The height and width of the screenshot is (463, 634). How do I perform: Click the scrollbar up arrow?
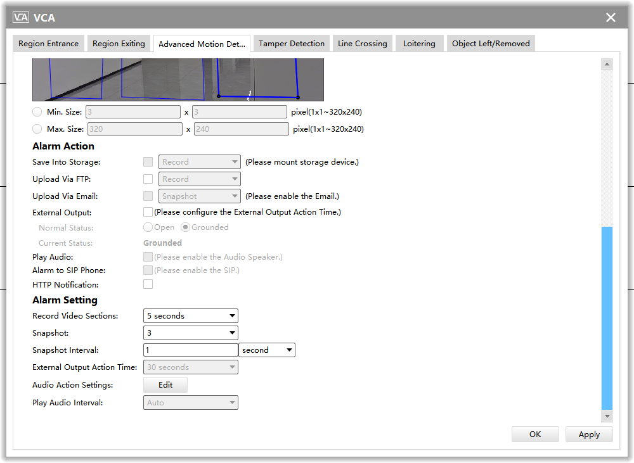pyautogui.click(x=607, y=64)
